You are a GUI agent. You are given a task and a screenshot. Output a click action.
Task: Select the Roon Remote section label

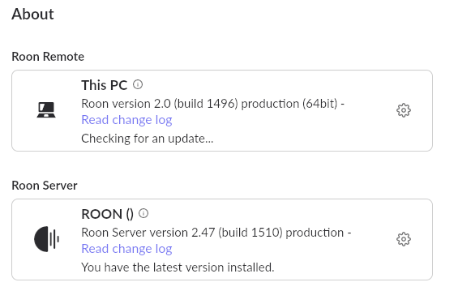pyautogui.click(x=48, y=57)
